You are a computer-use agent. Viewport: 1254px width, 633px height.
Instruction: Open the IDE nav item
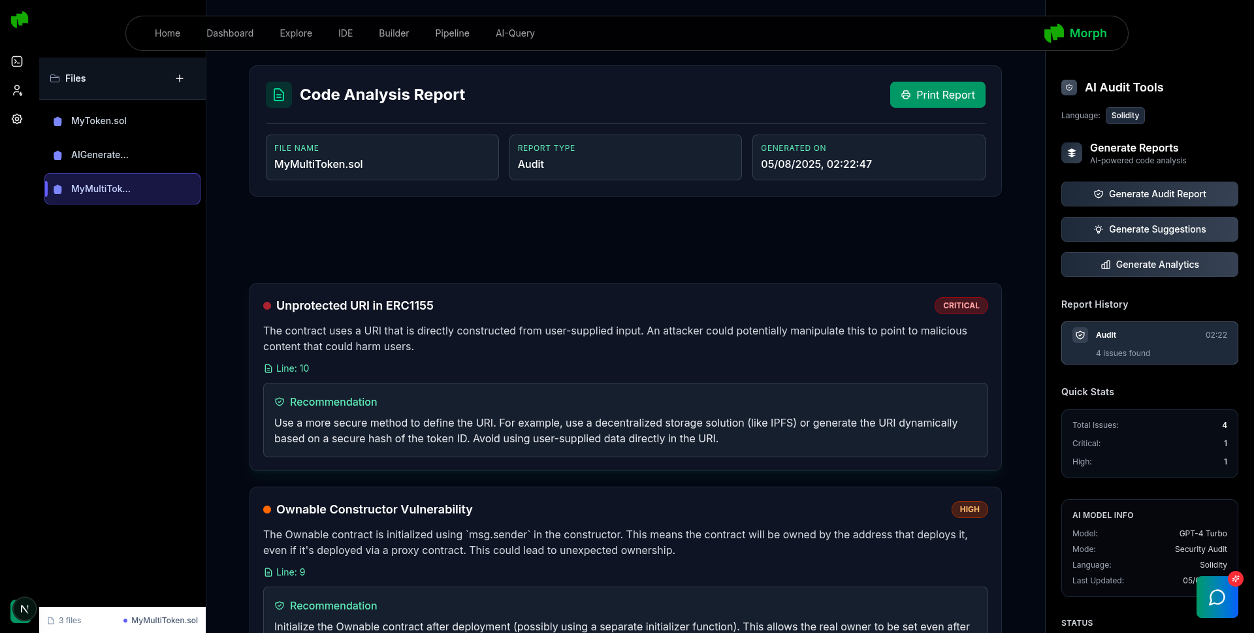tap(346, 33)
